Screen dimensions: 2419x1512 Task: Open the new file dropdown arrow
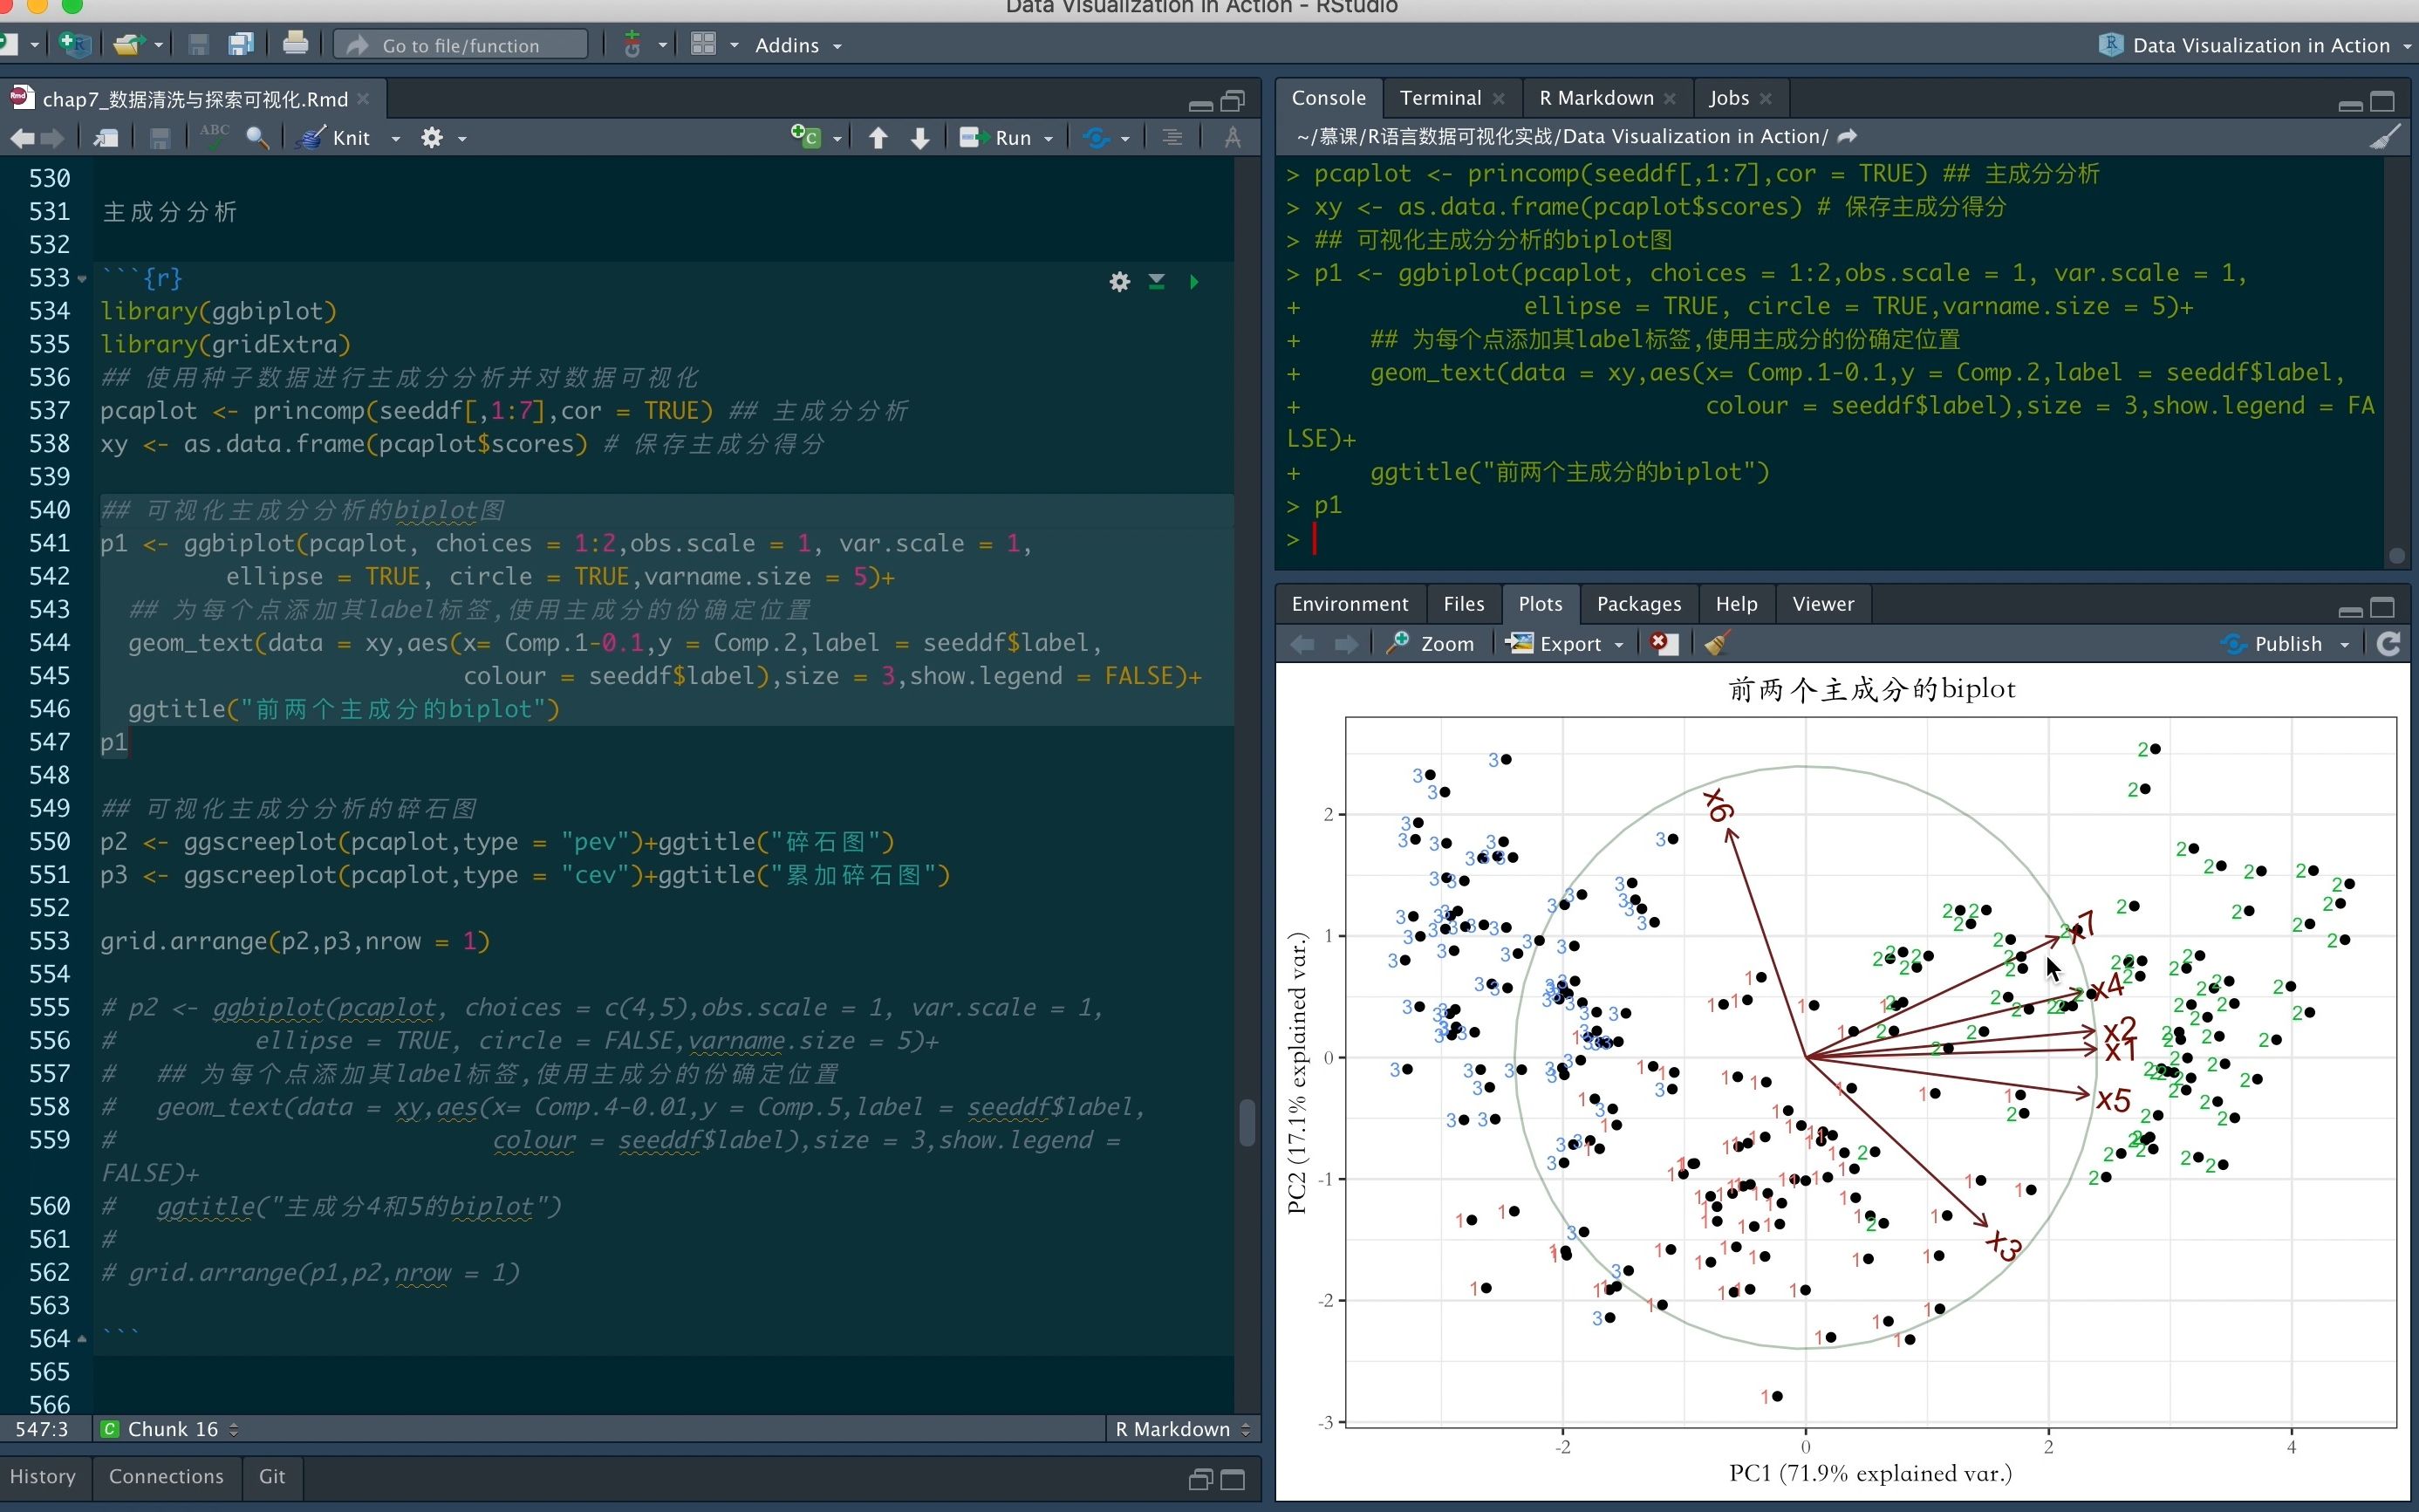coord(34,45)
